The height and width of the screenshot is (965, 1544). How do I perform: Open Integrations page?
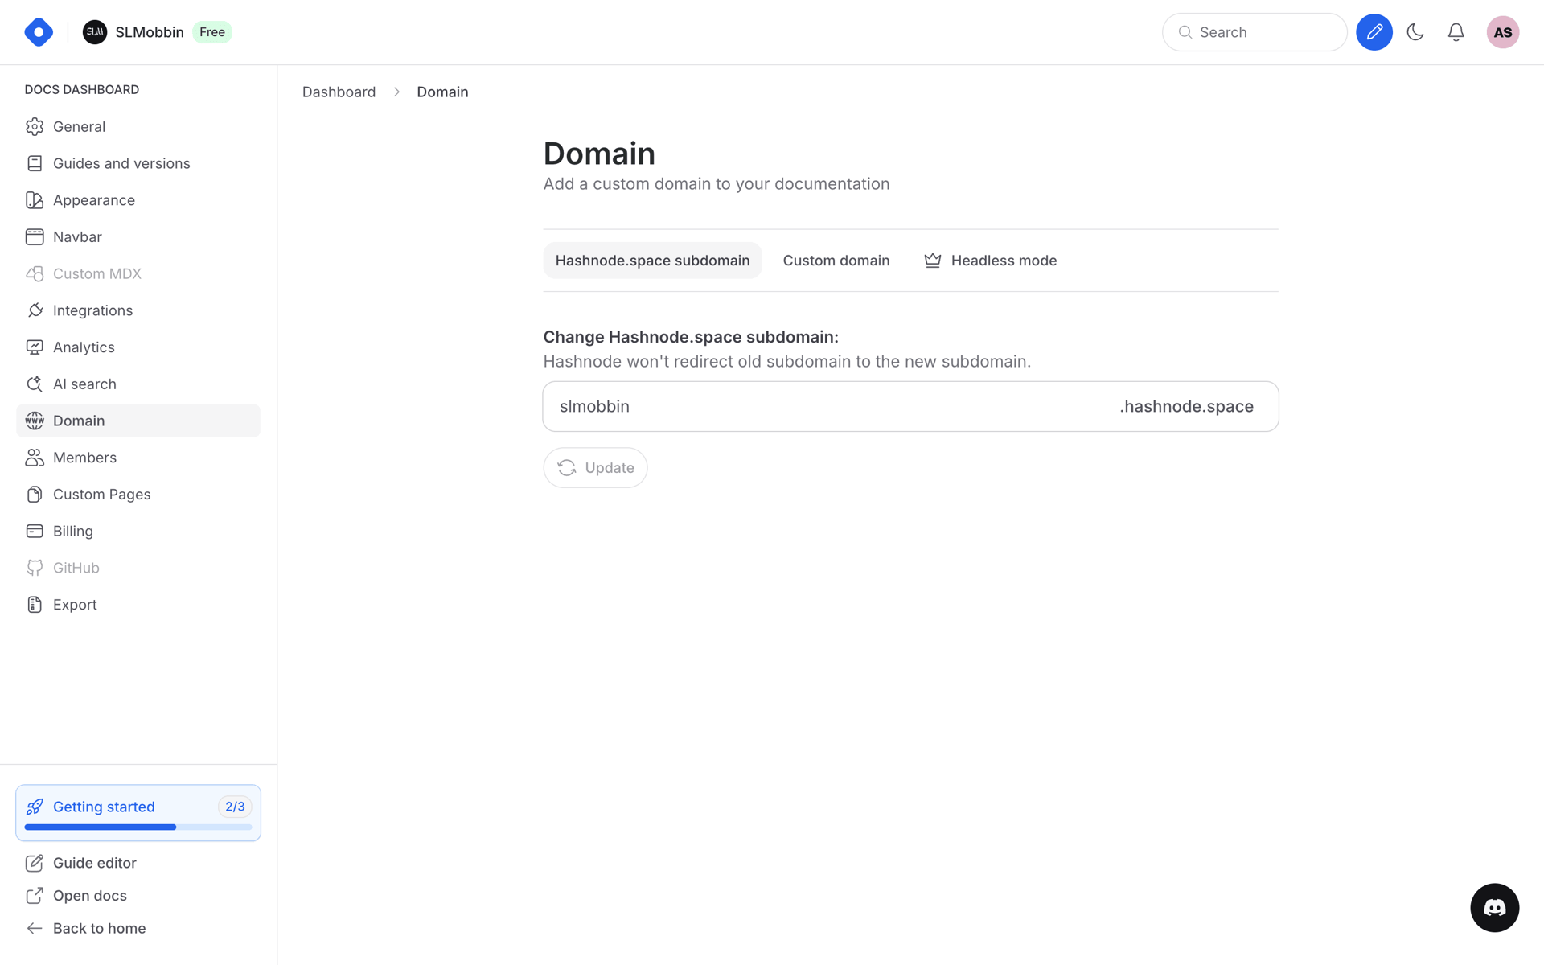tap(138, 310)
